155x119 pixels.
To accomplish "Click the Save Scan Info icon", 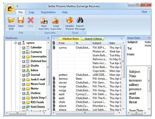I will pos(44,20).
